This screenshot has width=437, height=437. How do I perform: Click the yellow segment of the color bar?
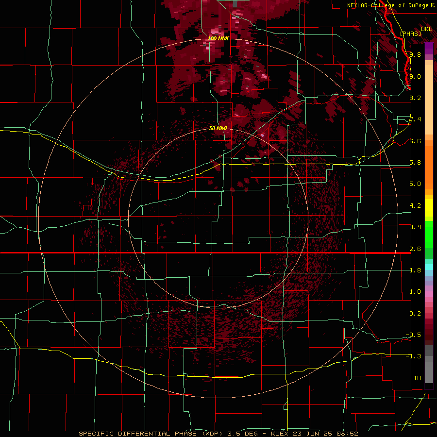point(429,208)
